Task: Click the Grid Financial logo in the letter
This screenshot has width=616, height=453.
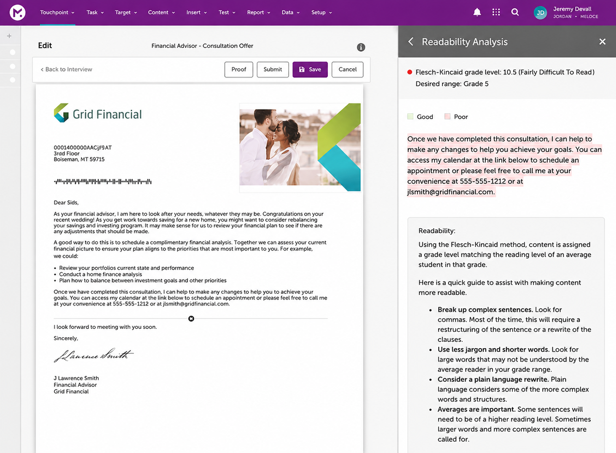Action: 98,113
